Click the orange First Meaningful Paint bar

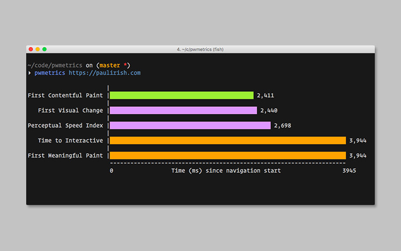tap(227, 155)
